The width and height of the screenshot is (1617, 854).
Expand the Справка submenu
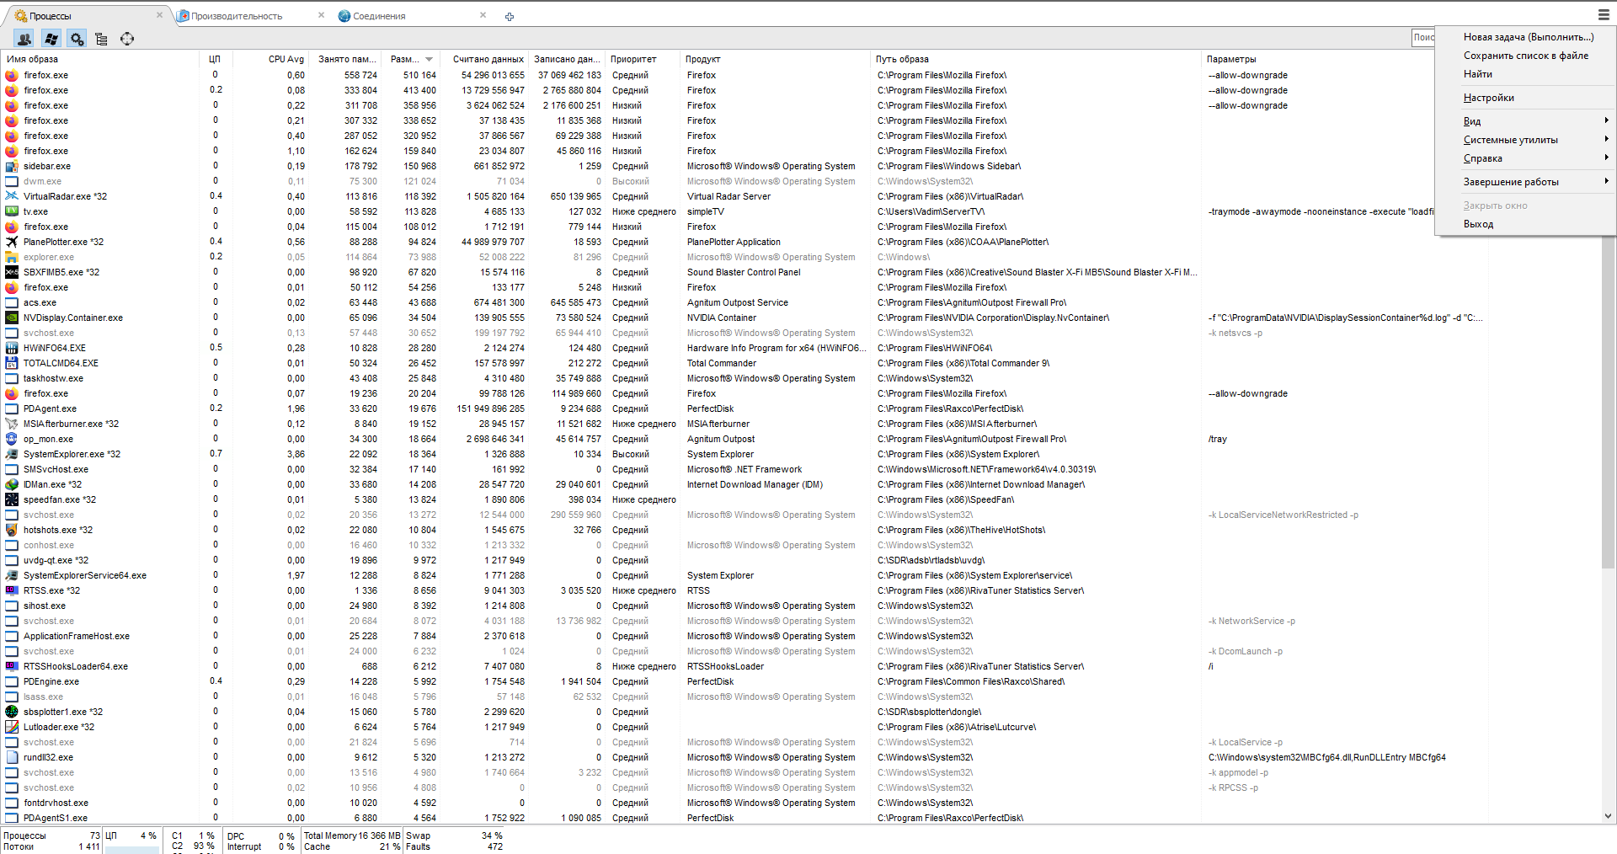[x=1525, y=158]
